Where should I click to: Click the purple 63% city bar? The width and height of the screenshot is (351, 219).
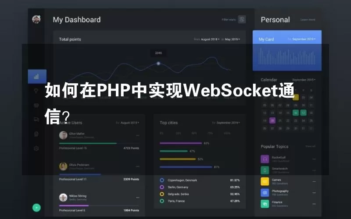(181, 143)
